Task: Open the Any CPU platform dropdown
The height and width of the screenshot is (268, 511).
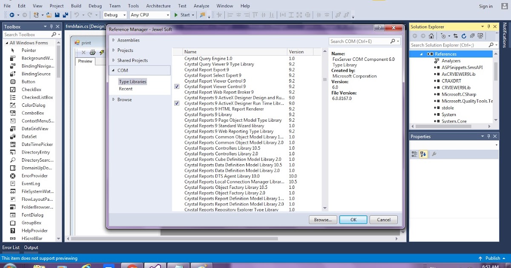Action: (x=169, y=15)
